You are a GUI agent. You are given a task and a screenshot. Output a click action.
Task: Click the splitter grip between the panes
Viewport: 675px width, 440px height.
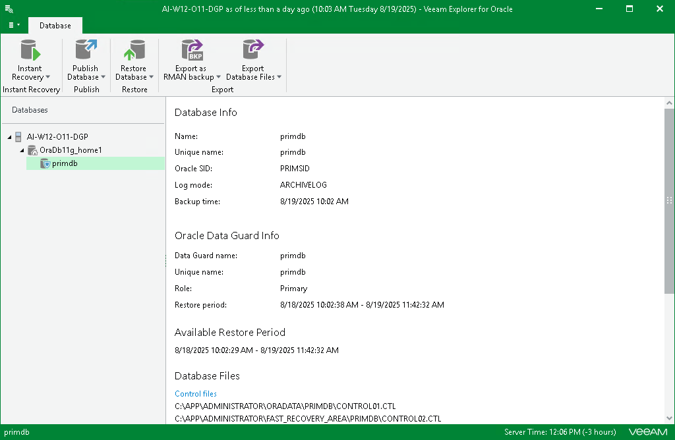point(165,261)
